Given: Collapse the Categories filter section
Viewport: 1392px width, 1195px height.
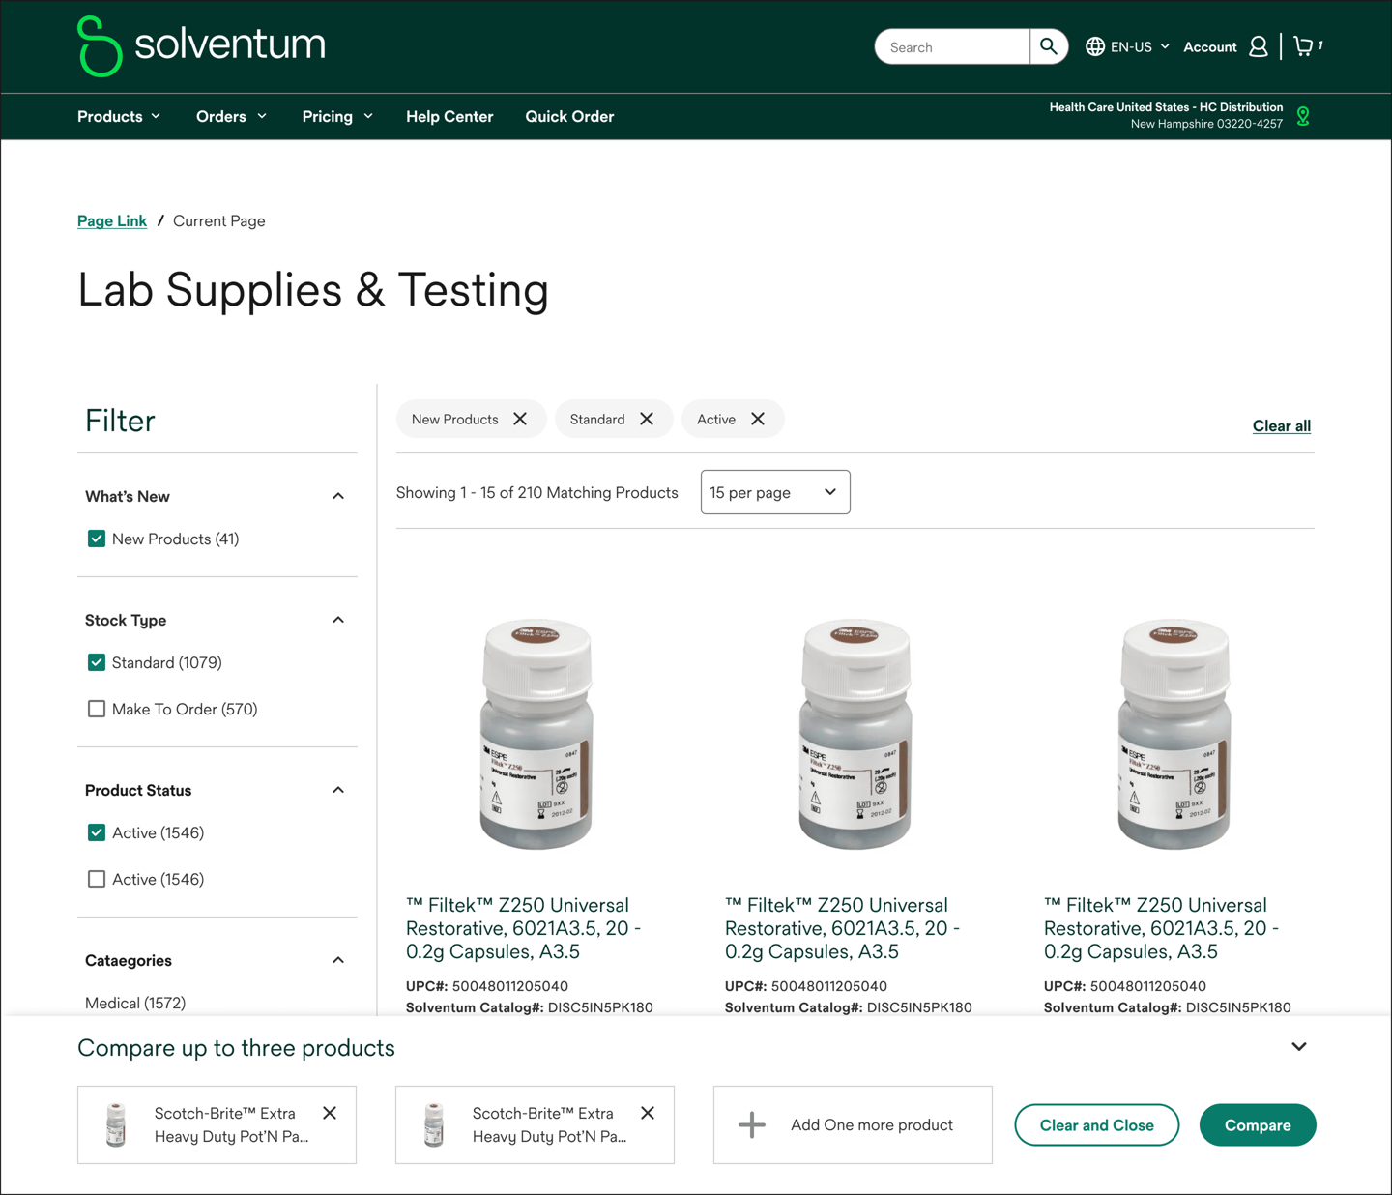Looking at the screenshot, I should click(x=338, y=960).
